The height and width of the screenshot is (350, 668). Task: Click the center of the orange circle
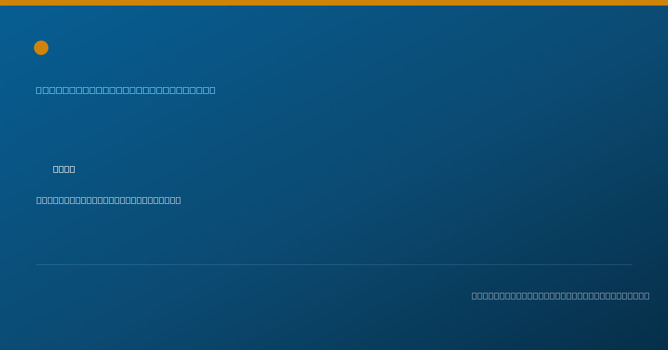click(41, 48)
